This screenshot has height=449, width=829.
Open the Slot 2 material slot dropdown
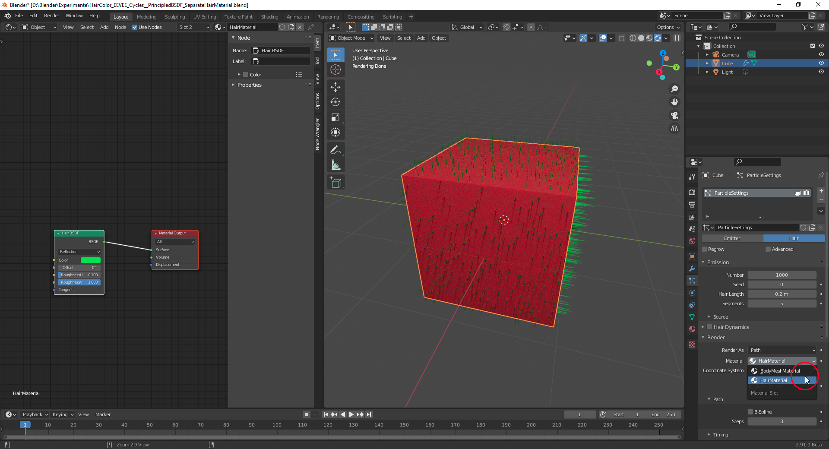click(x=193, y=27)
